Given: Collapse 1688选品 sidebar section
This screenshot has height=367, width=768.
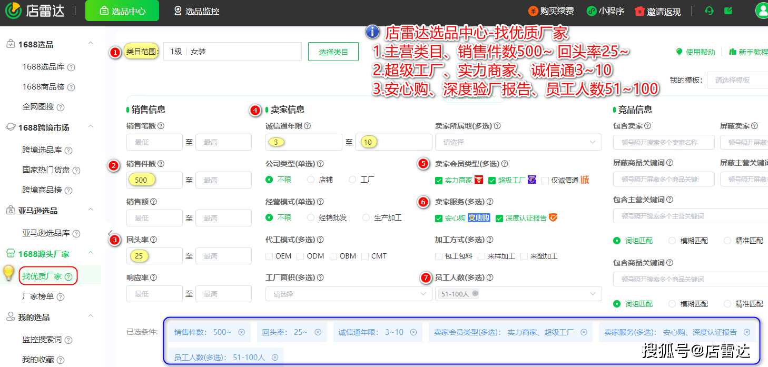Looking at the screenshot, I should pyautogui.click(x=91, y=43).
